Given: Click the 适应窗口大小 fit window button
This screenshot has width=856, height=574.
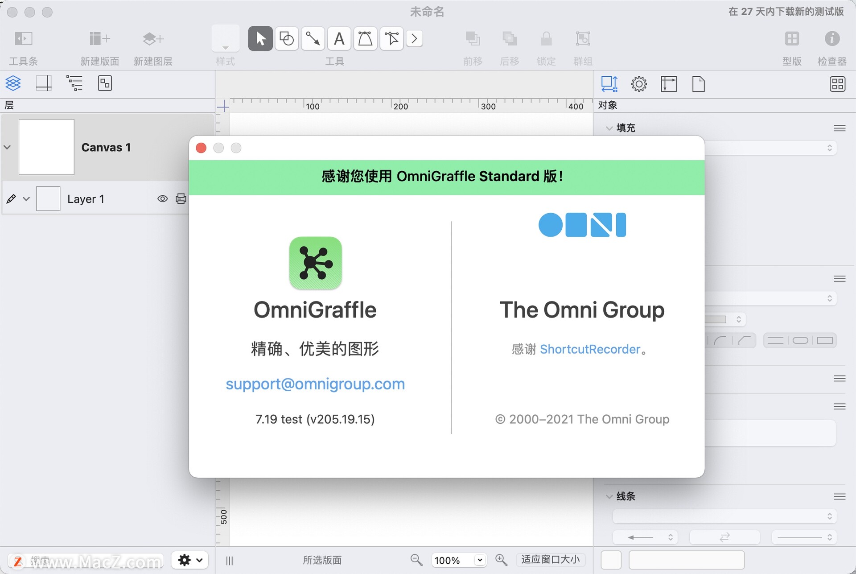Looking at the screenshot, I should click(551, 560).
